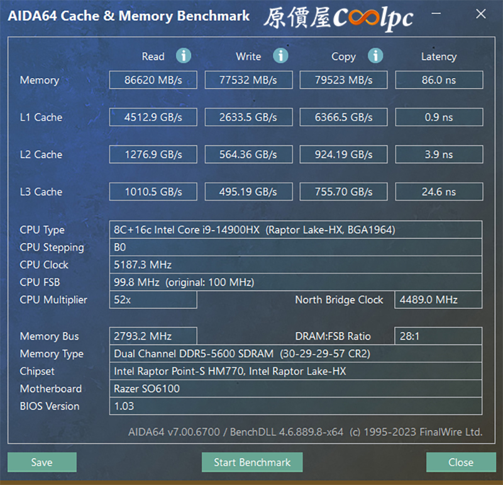Select the Memory Copy value 79523 MB/s
The height and width of the screenshot is (485, 503).
pyautogui.click(x=343, y=80)
